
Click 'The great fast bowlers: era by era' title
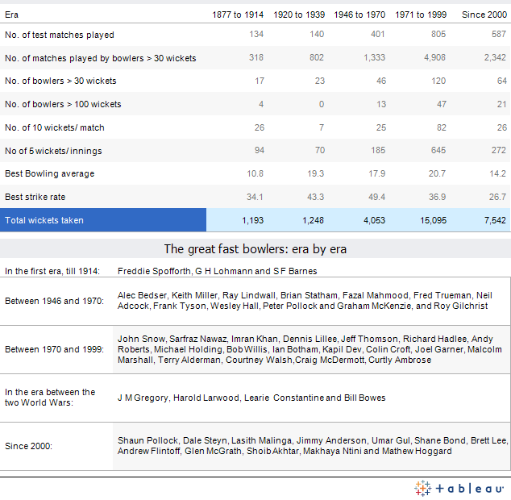pos(255,249)
